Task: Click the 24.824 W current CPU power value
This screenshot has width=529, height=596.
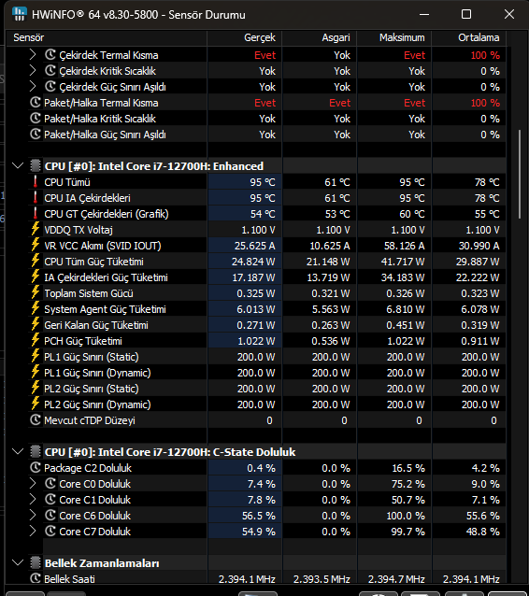Action: tap(253, 262)
